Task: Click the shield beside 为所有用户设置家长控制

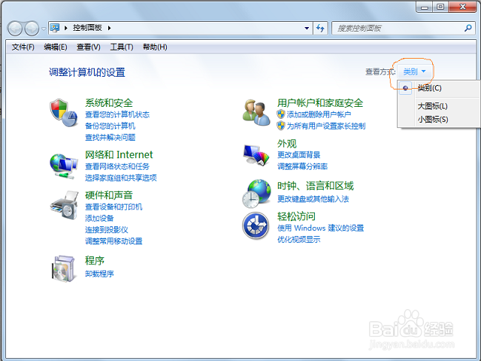Action: tap(280, 126)
